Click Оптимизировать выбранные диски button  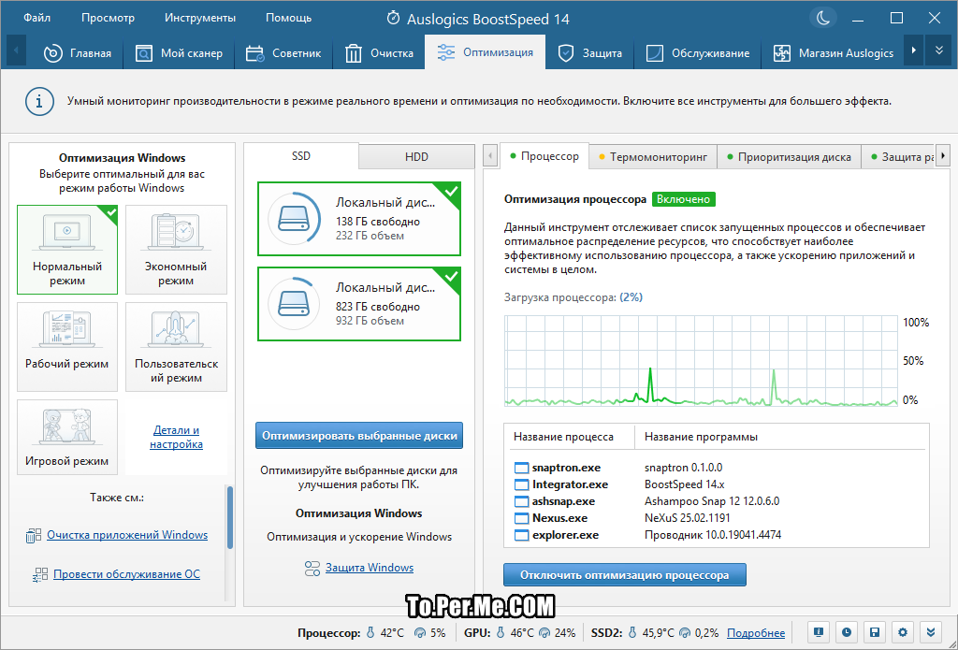tap(359, 436)
